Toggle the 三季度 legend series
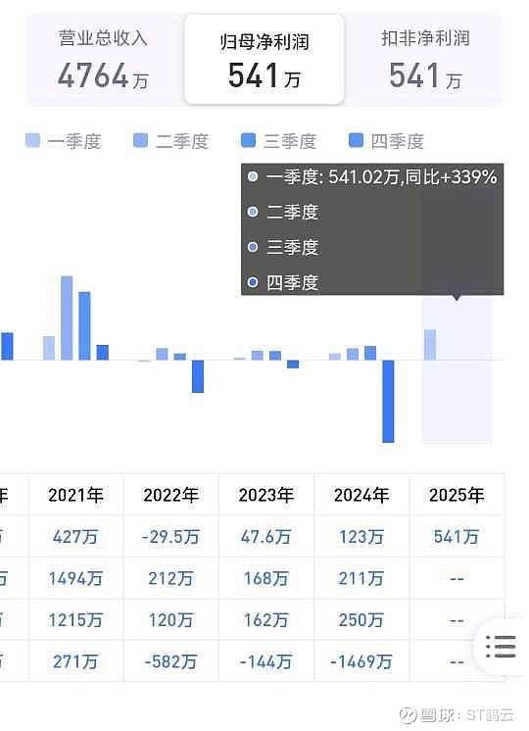 click(x=279, y=141)
